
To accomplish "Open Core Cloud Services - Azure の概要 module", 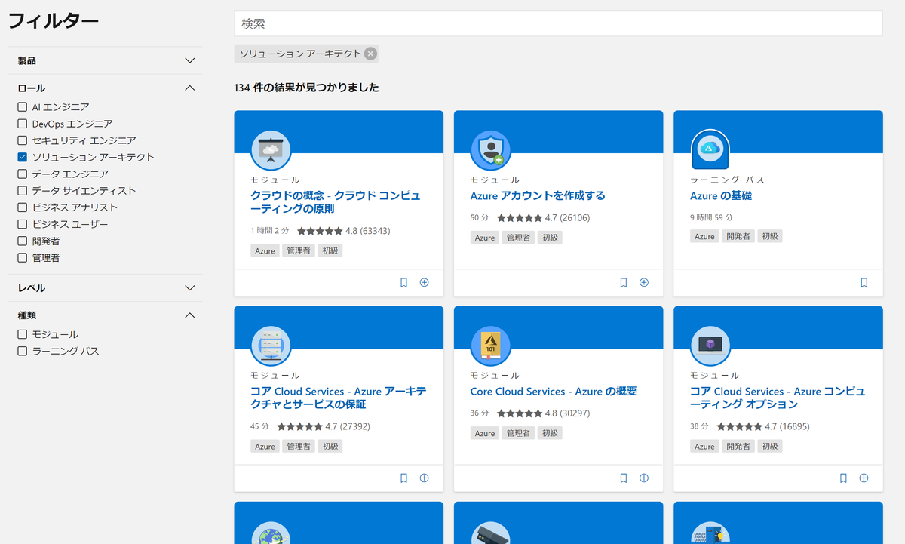I will point(554,392).
